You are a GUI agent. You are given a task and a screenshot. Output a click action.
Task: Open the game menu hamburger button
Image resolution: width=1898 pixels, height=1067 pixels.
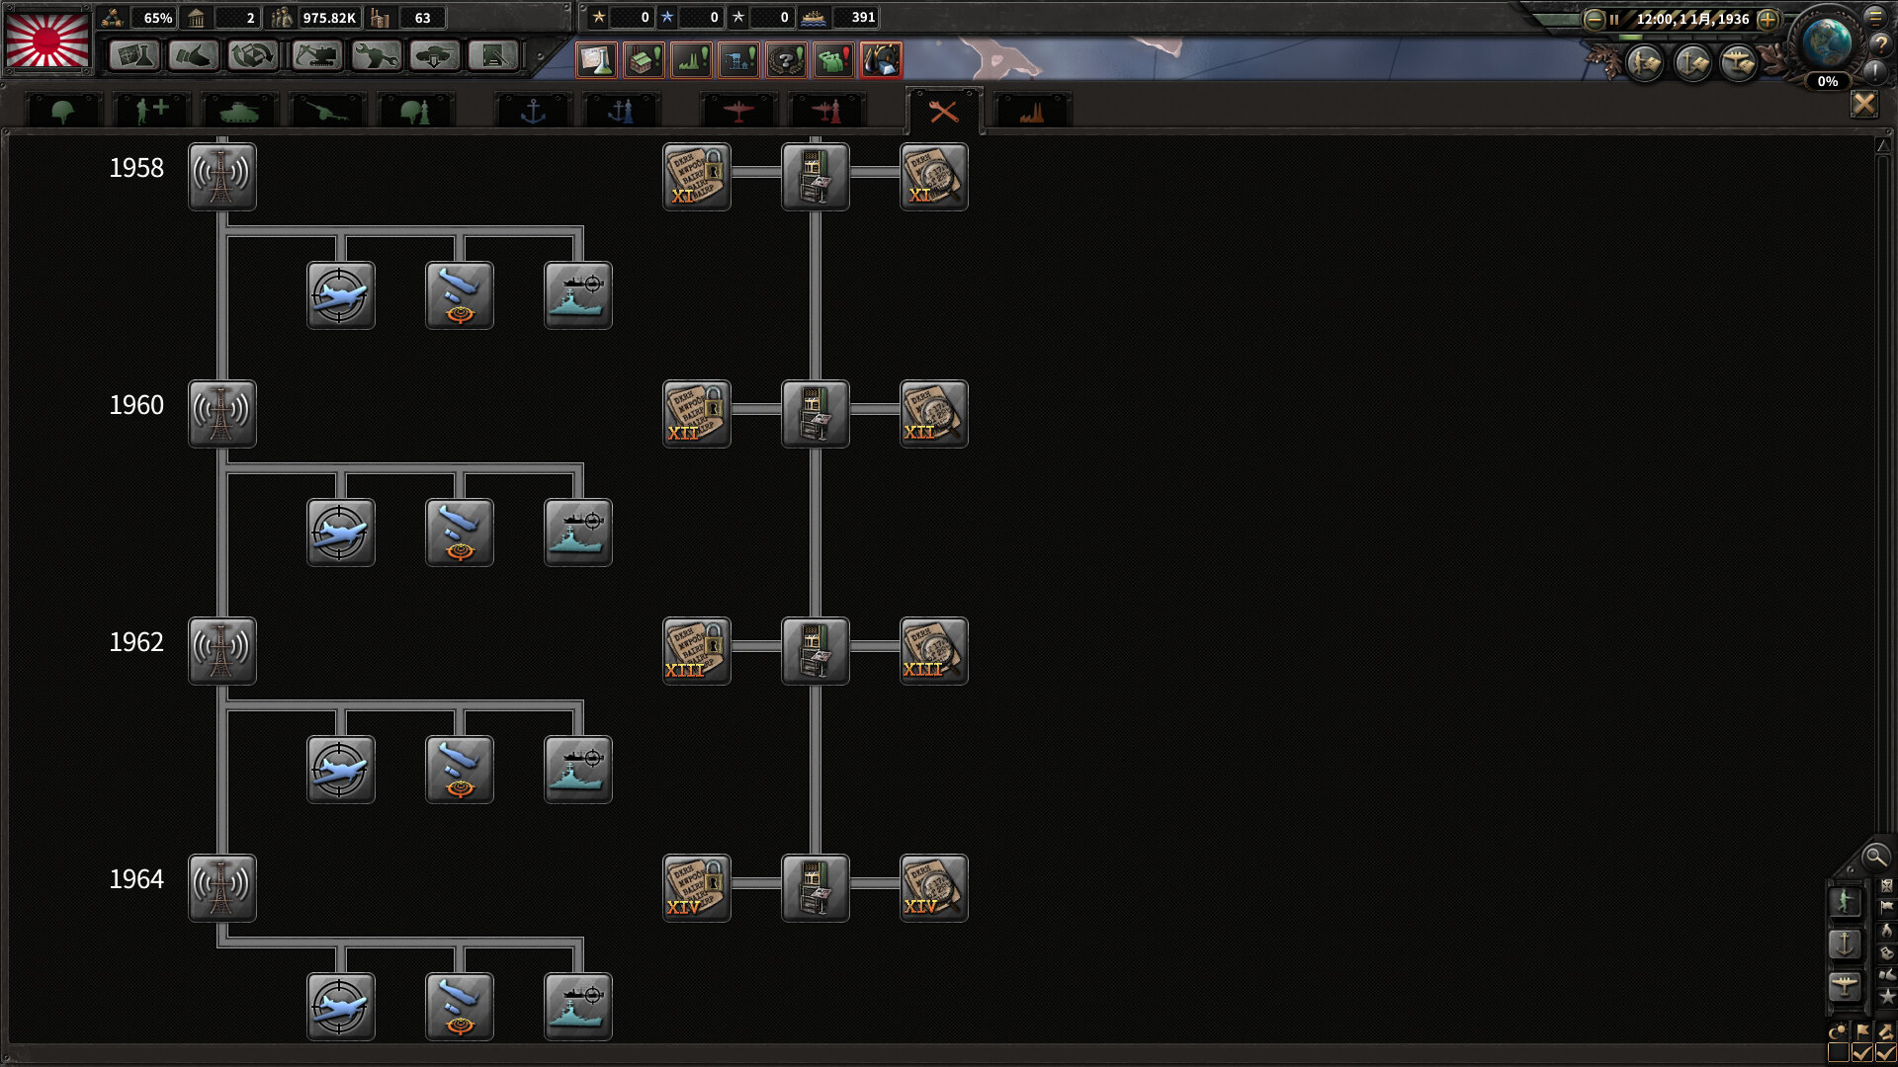[1875, 16]
